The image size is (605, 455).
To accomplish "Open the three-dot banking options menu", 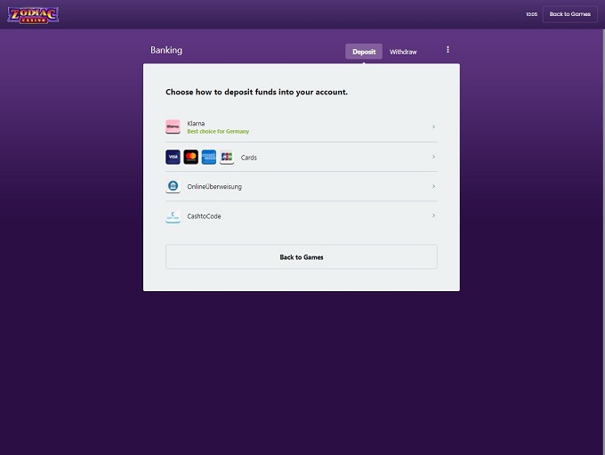I will pos(448,51).
